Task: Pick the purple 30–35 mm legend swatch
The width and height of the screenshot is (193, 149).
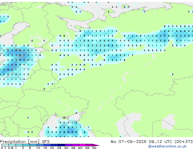Action: coord(68,145)
